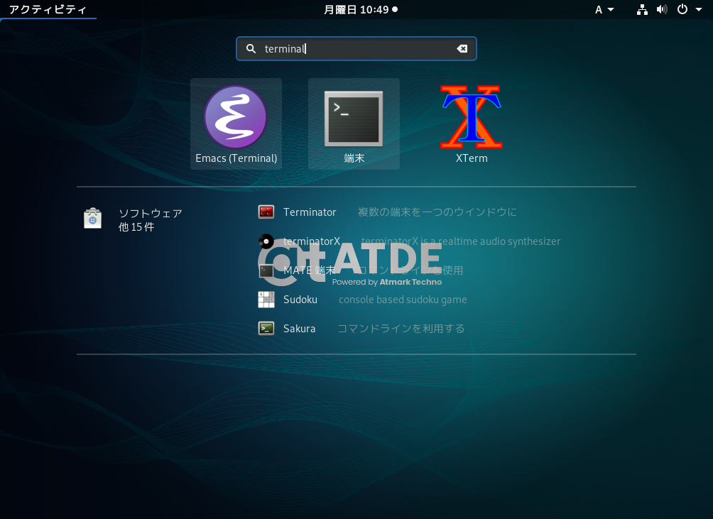Show the other 15 software results
Screen dimensions: 713x519
tap(136, 227)
